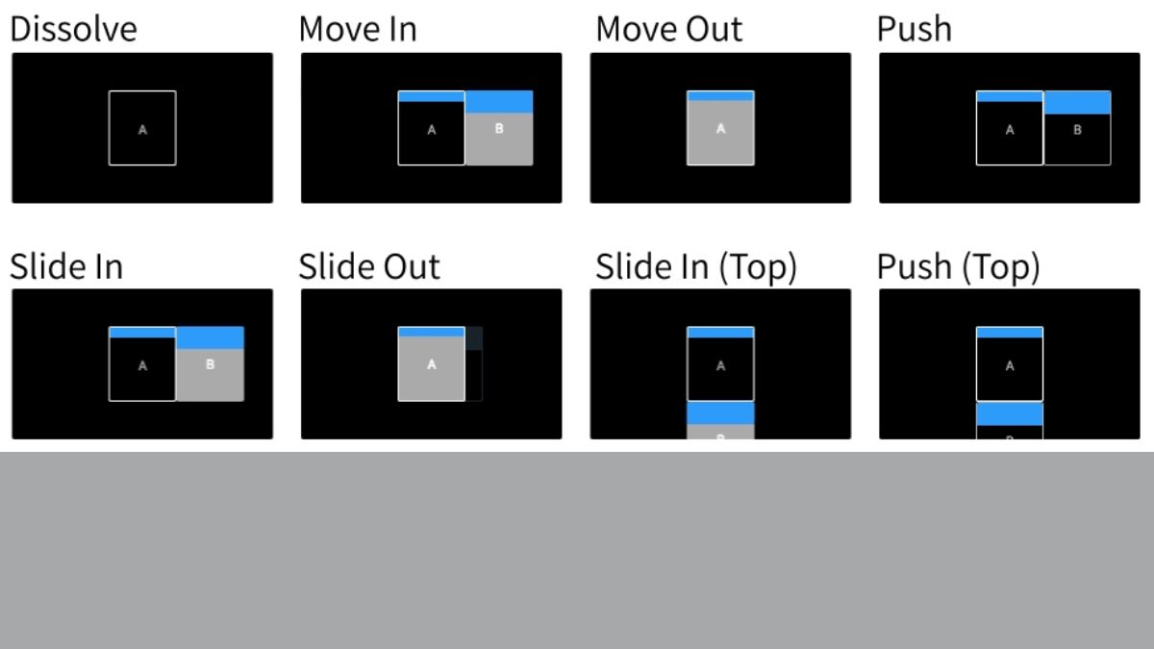1154x649 pixels.
Task: Click the Slide Out label
Action: (369, 266)
